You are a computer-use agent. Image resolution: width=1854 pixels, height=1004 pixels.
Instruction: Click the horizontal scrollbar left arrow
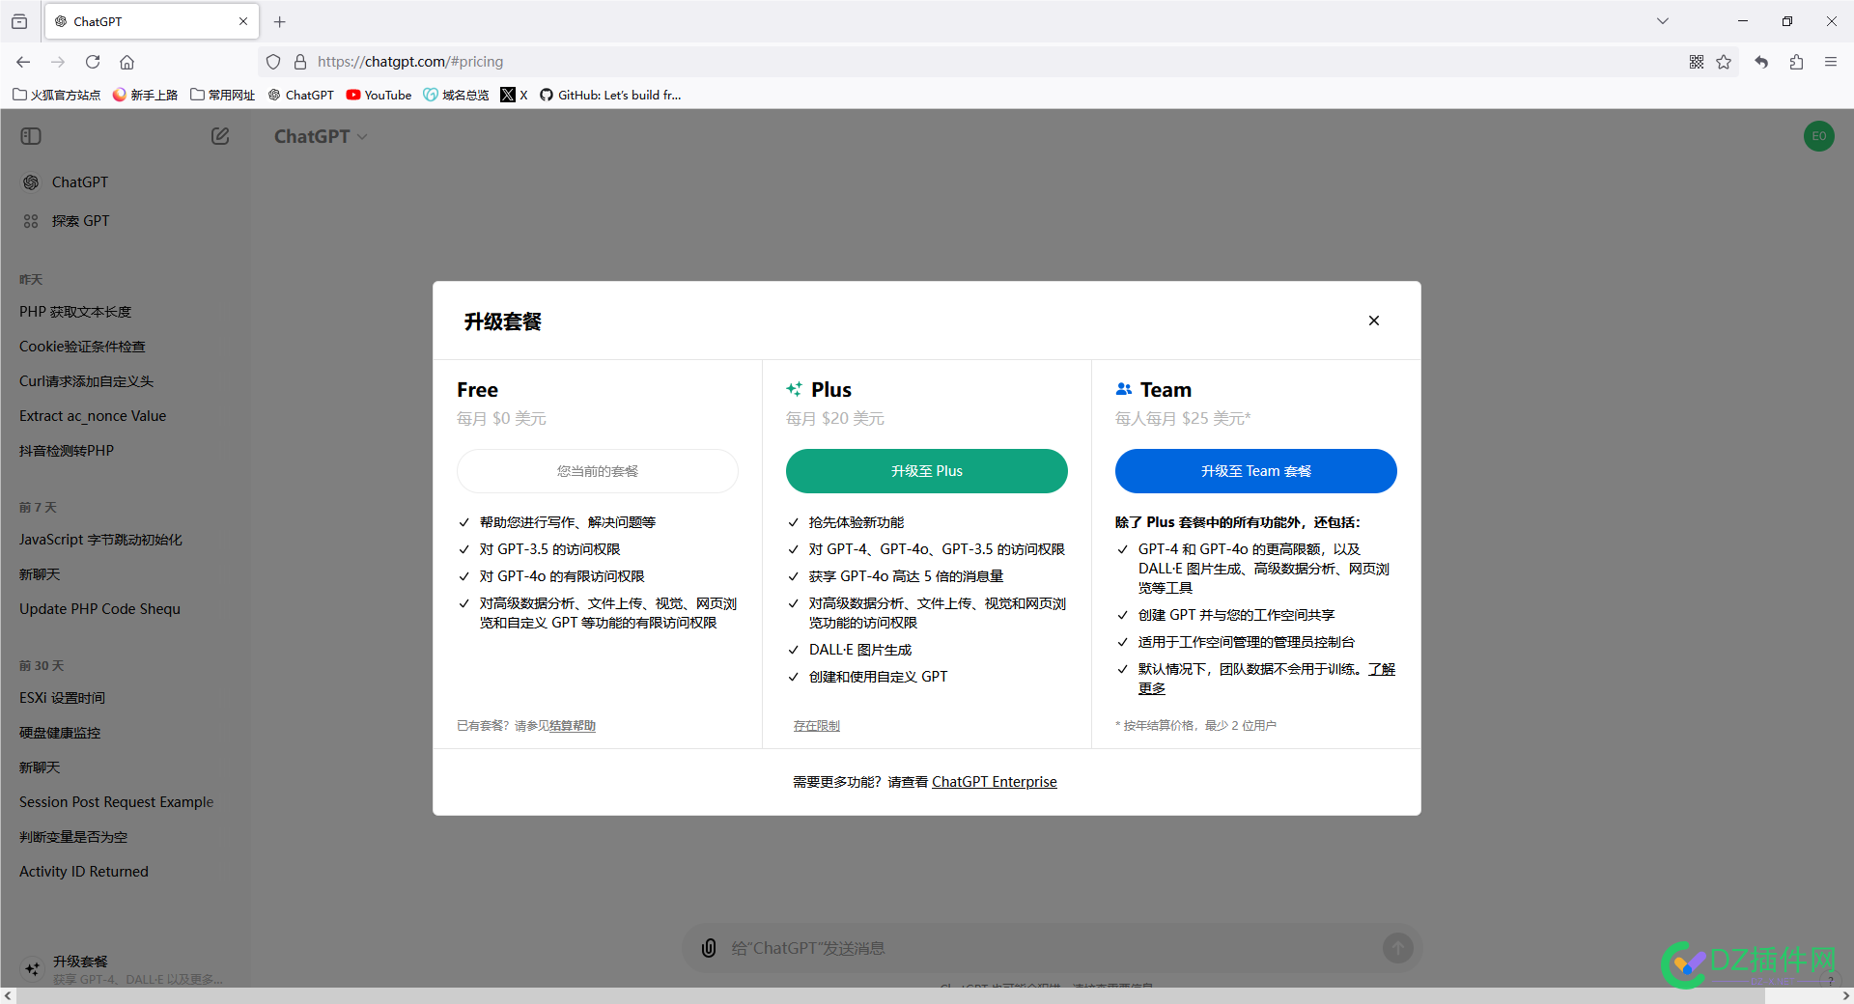tap(8, 995)
